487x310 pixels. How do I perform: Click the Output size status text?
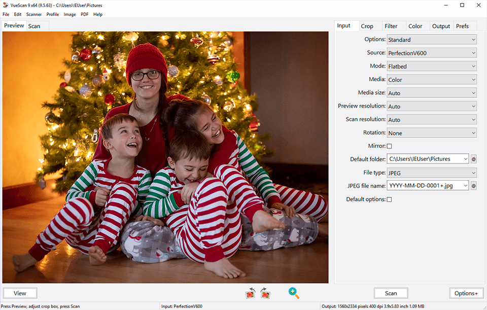click(373, 306)
